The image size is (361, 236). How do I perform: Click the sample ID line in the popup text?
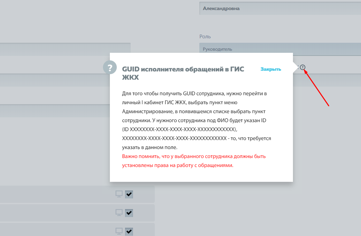(180, 129)
